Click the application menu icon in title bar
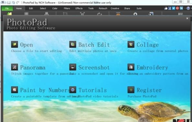Image resolution: width=192 pixels, height=122 pixels. pos(3,2)
